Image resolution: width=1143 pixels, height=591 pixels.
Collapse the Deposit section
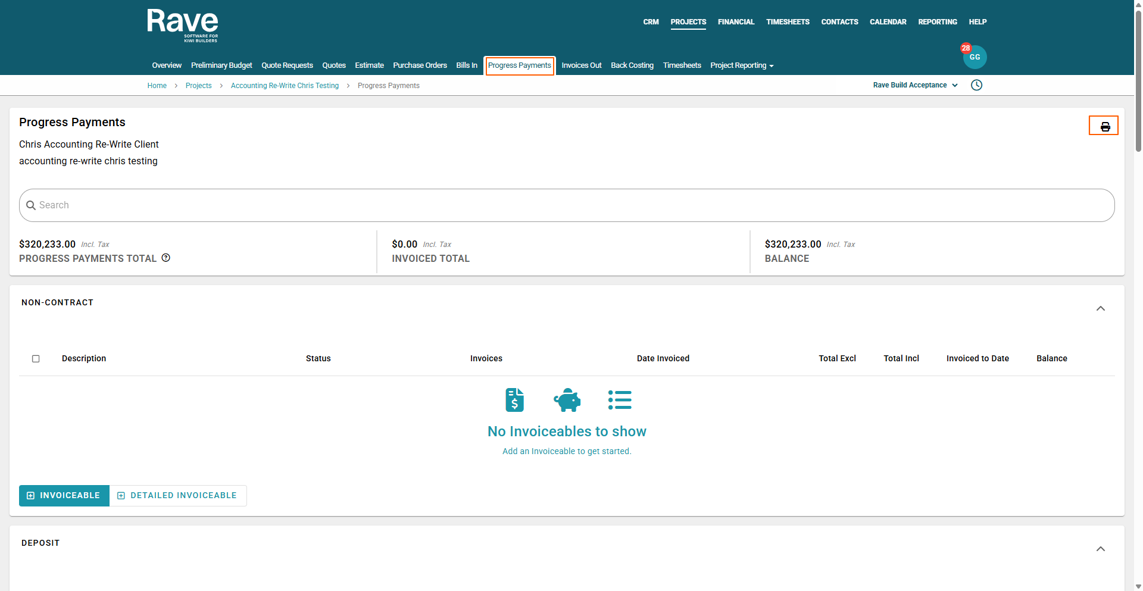(x=1101, y=549)
